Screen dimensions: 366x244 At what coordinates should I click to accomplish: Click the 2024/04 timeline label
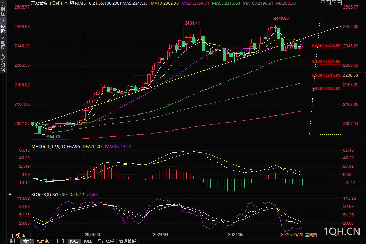click(160, 235)
